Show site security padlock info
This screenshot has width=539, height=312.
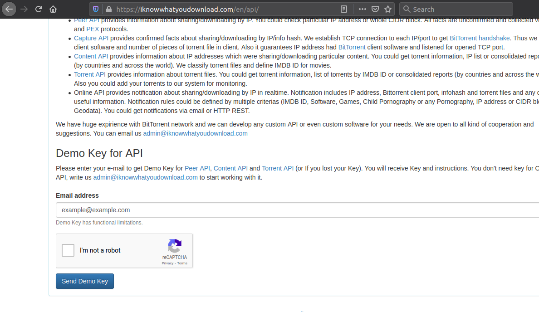(108, 9)
